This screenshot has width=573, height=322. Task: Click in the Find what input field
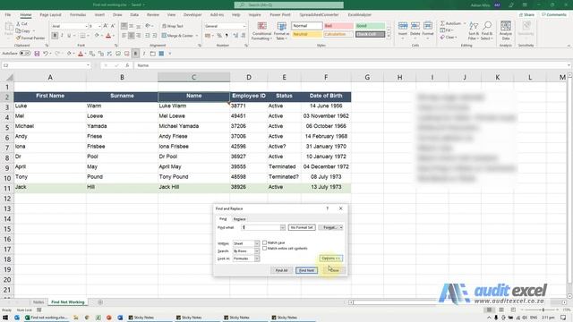[261, 227]
